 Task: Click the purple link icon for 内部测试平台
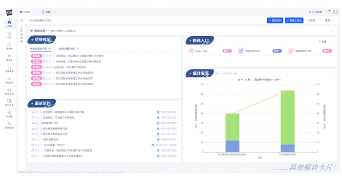click(x=241, y=51)
